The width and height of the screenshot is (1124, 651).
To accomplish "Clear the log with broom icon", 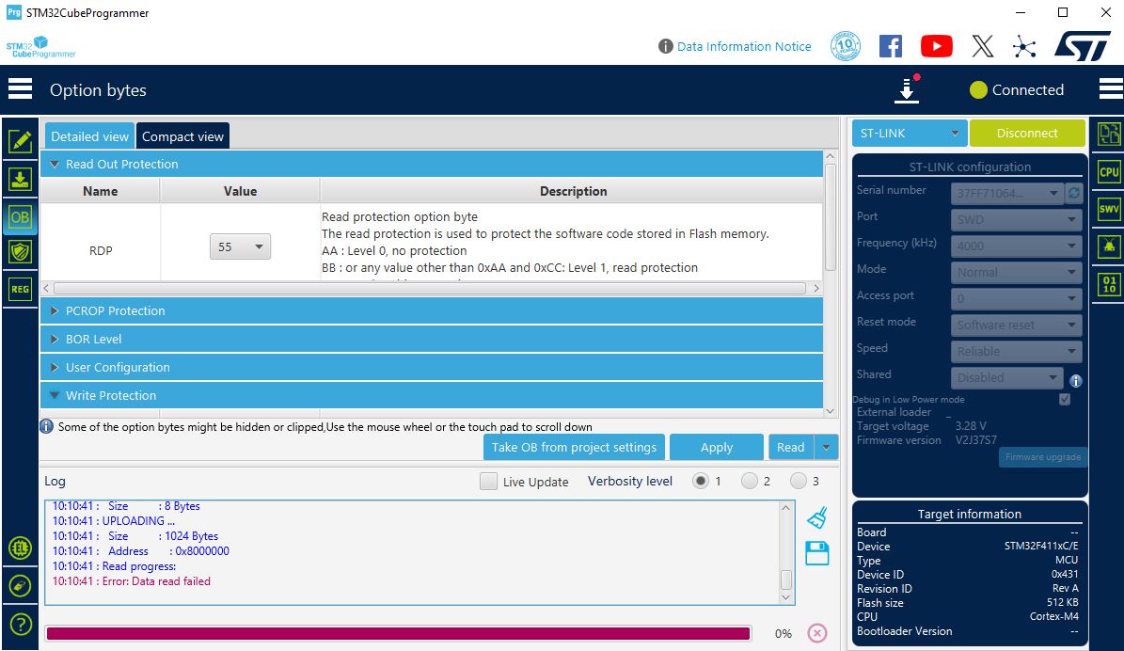I will [816, 517].
